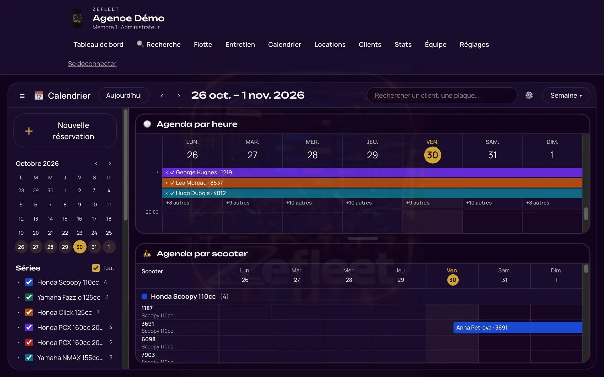This screenshot has height=377, width=604.
Task: Uncheck the purple Honda PCX 160cc series
Action: pyautogui.click(x=29, y=327)
